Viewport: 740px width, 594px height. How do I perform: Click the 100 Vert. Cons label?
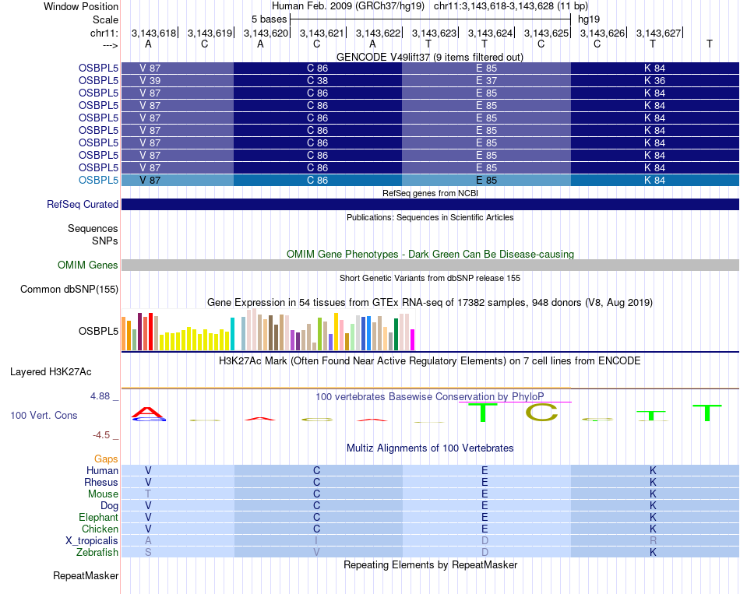pyautogui.click(x=44, y=415)
